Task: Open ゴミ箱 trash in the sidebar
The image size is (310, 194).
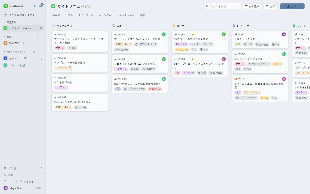Action: 23,168
